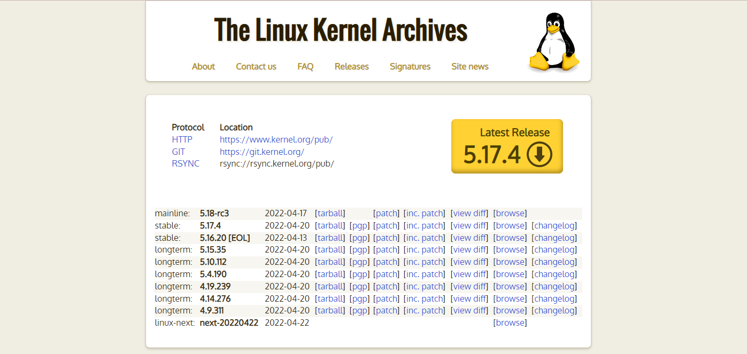Open the GIT protocol link

pyautogui.click(x=178, y=152)
